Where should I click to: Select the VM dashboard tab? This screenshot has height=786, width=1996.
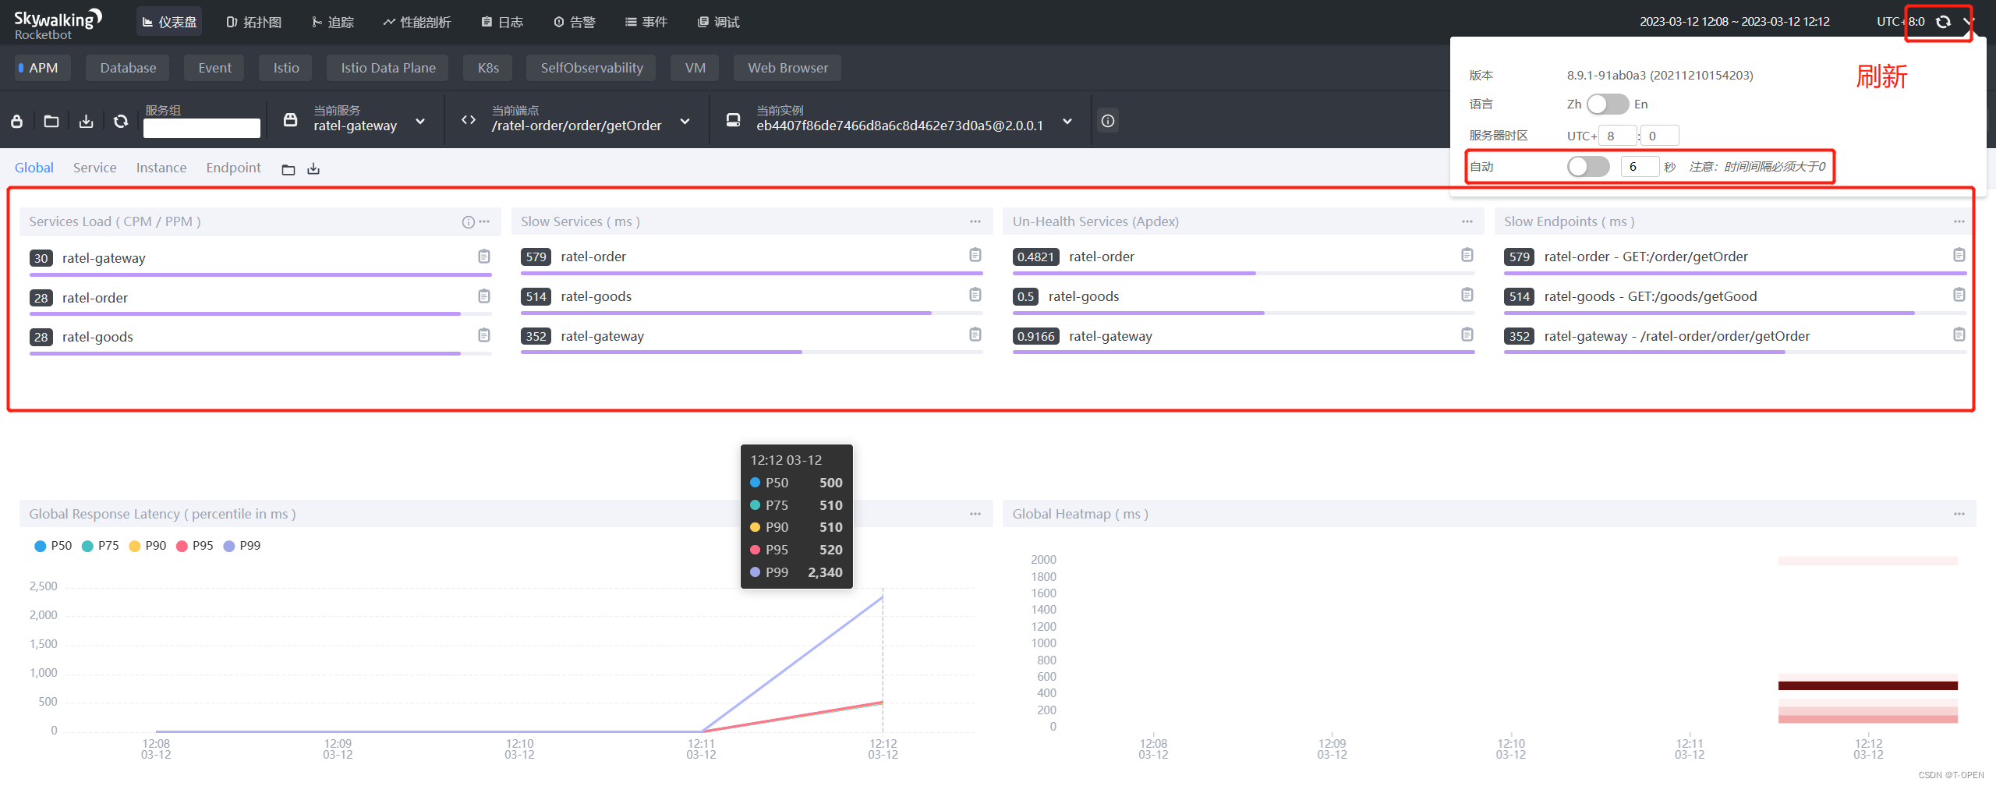click(695, 68)
